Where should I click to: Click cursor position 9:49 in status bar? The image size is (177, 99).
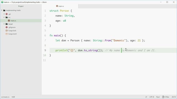click(13, 97)
